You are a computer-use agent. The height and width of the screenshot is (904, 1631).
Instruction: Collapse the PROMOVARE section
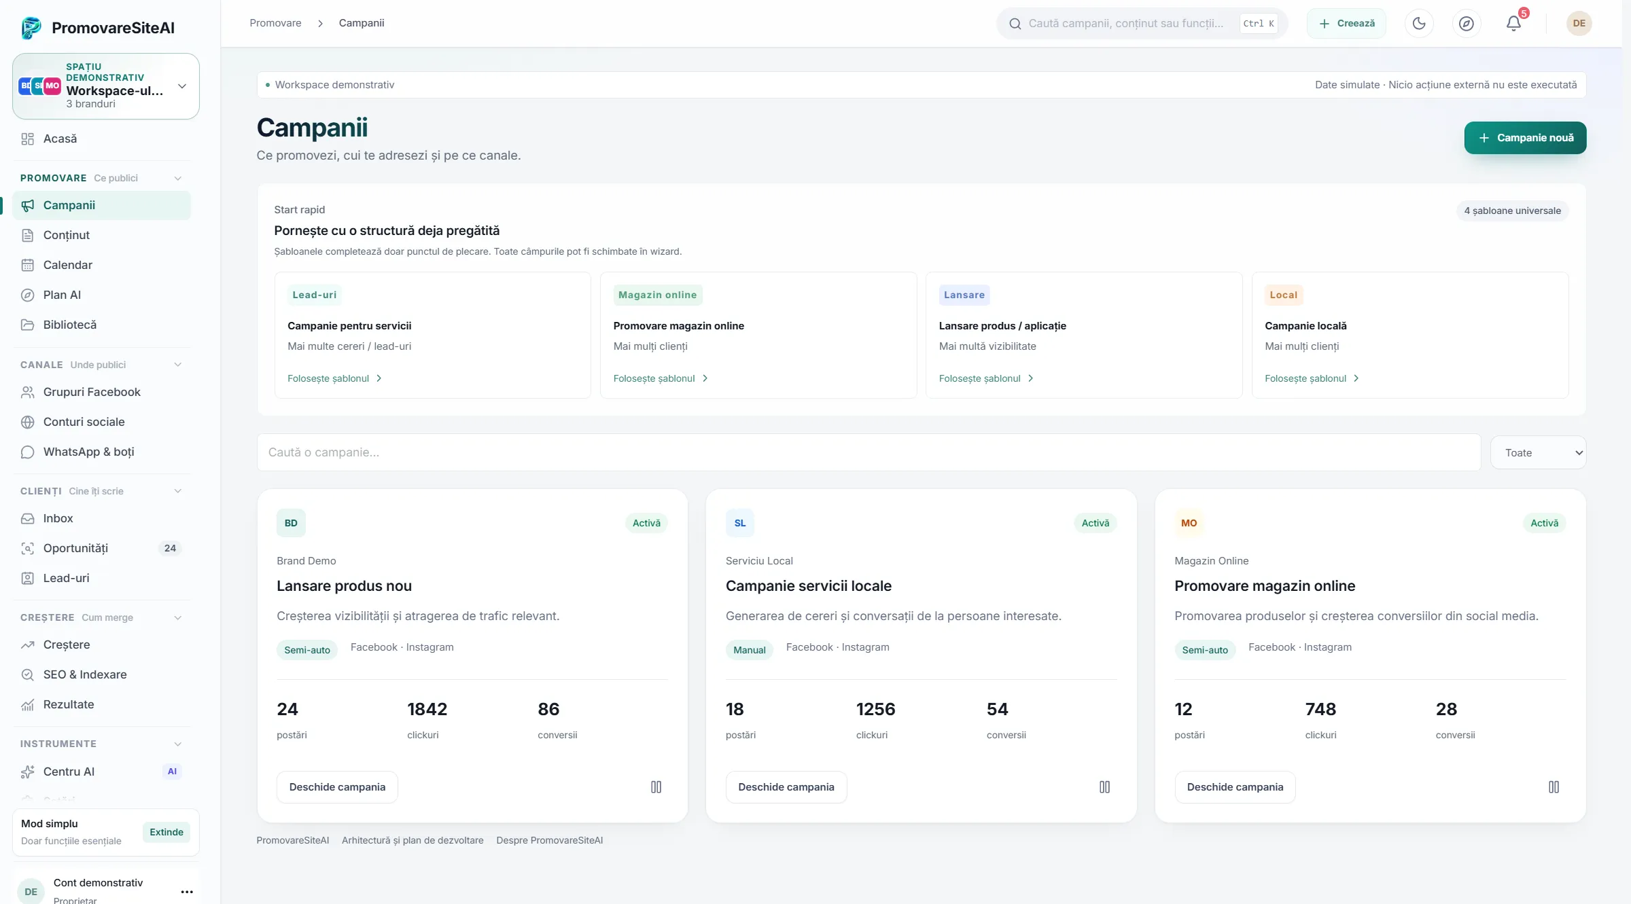pos(178,178)
